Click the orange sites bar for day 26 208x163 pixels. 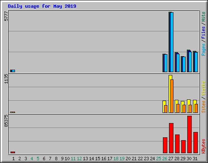166,109
